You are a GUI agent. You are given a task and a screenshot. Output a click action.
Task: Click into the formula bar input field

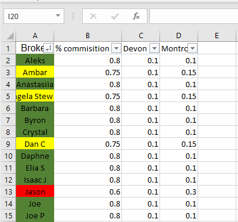[x=194, y=16]
